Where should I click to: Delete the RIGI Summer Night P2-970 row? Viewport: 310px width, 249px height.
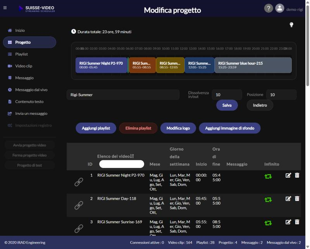(x=297, y=175)
